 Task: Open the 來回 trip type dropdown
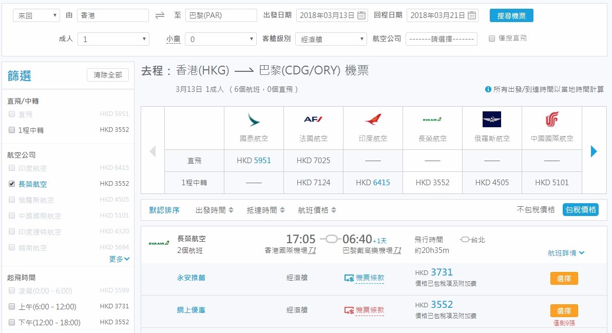(36, 15)
